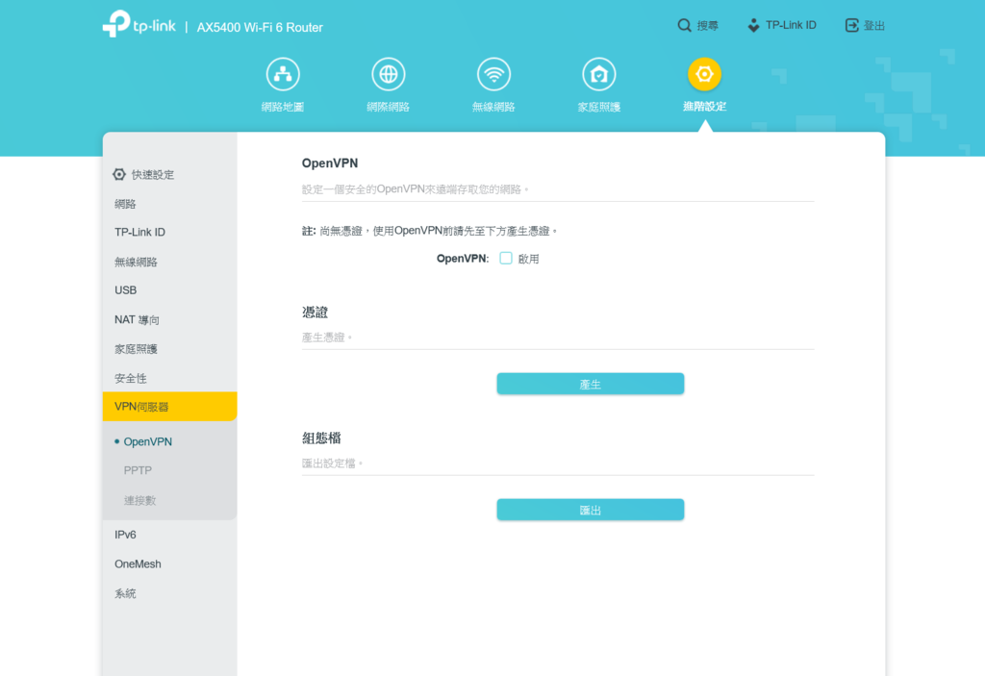Click the OpenVPN section heading
The height and width of the screenshot is (676, 985).
(x=330, y=163)
